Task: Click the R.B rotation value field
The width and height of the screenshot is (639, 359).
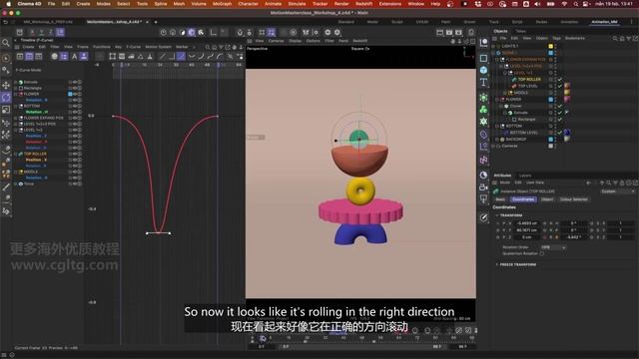Action: [574, 237]
